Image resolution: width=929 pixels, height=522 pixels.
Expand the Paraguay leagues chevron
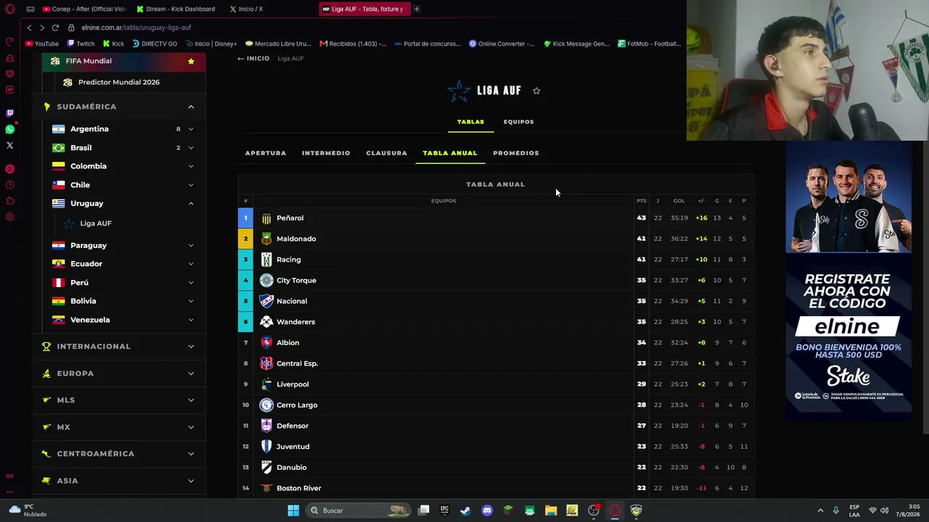tap(191, 246)
